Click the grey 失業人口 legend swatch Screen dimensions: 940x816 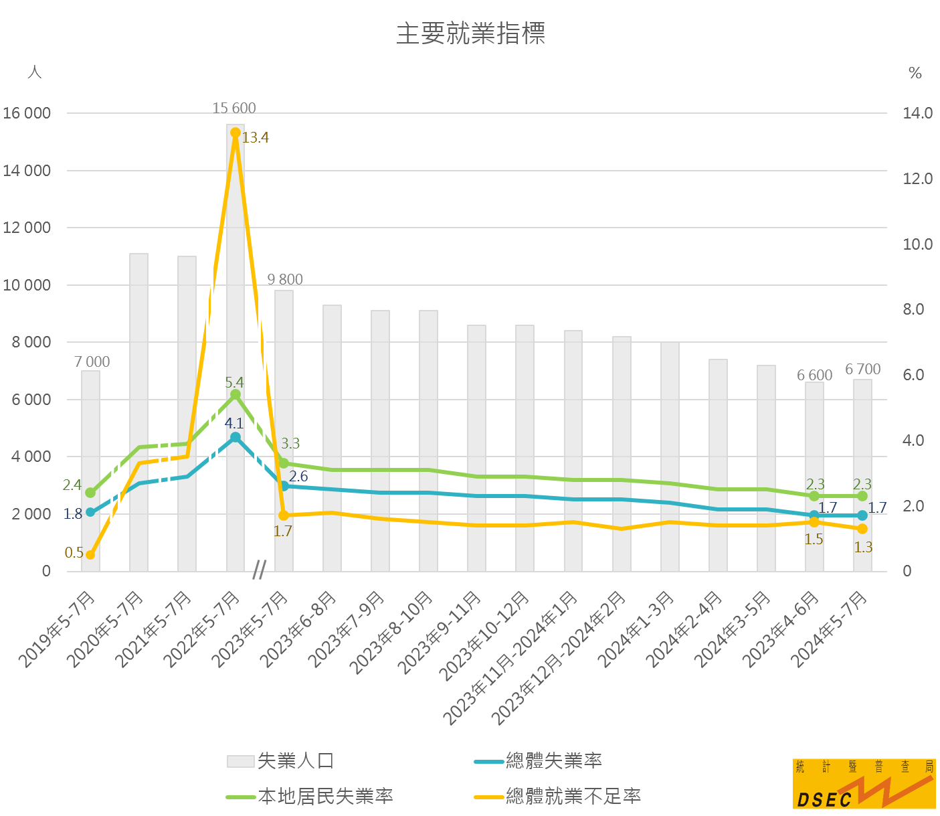240,761
